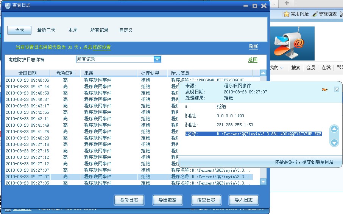Image resolution: width=343 pixels, height=214 pixels.
Task: Close the detail popup panel
Action: click(337, 89)
